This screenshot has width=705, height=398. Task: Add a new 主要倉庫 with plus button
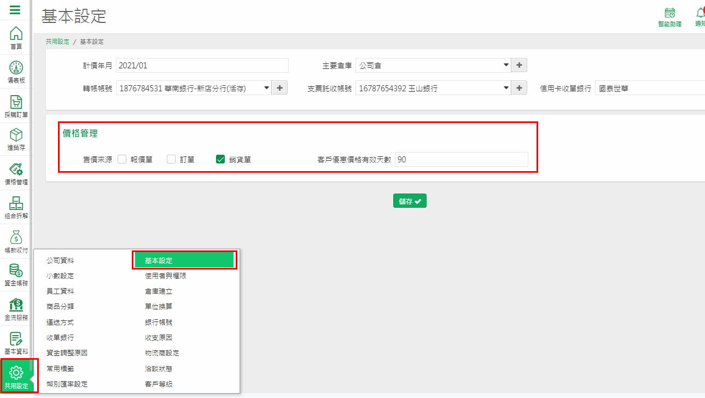[x=519, y=65]
